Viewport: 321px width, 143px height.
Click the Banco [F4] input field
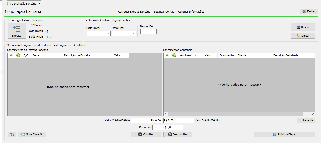pos(148,32)
